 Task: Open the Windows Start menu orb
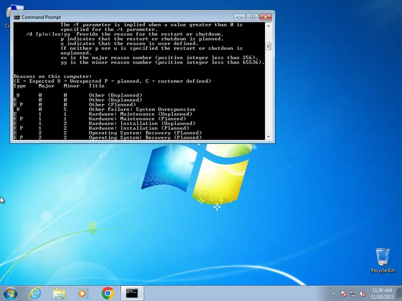[11, 293]
